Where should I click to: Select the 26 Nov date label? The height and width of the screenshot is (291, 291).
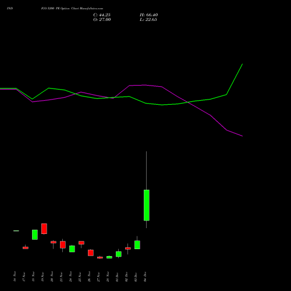click(89, 276)
